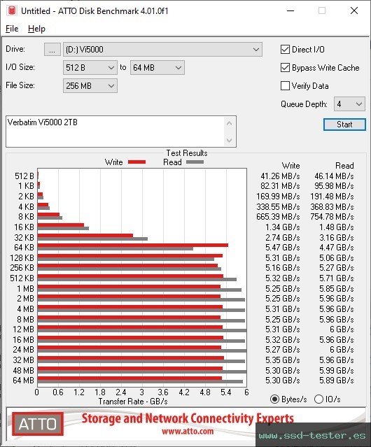The height and width of the screenshot is (447, 371).
Task: Click the description box scroll down arrow
Action: pos(230,140)
